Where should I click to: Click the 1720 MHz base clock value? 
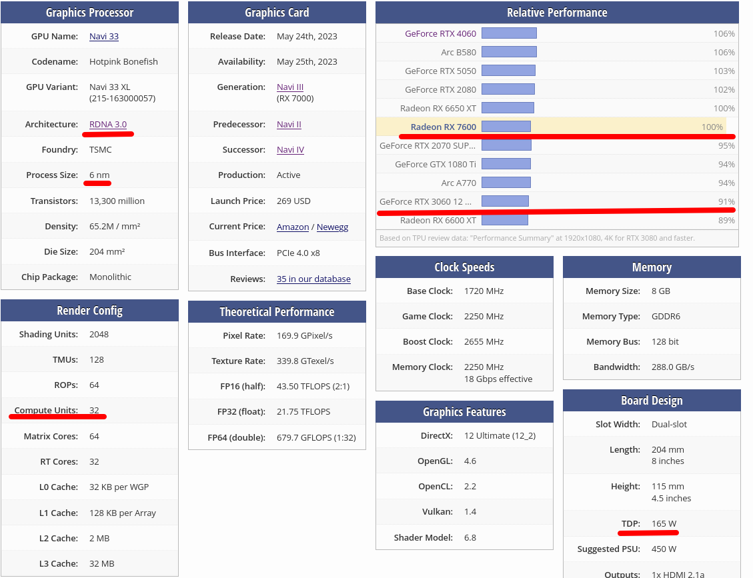(x=484, y=291)
